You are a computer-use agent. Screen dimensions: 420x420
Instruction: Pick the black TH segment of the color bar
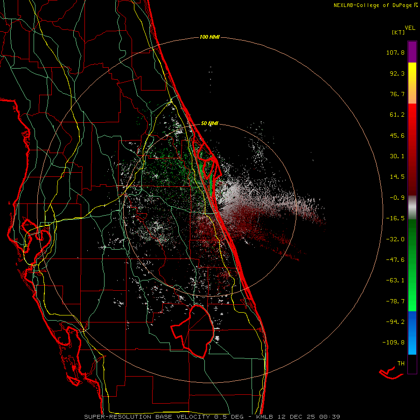[x=412, y=364]
